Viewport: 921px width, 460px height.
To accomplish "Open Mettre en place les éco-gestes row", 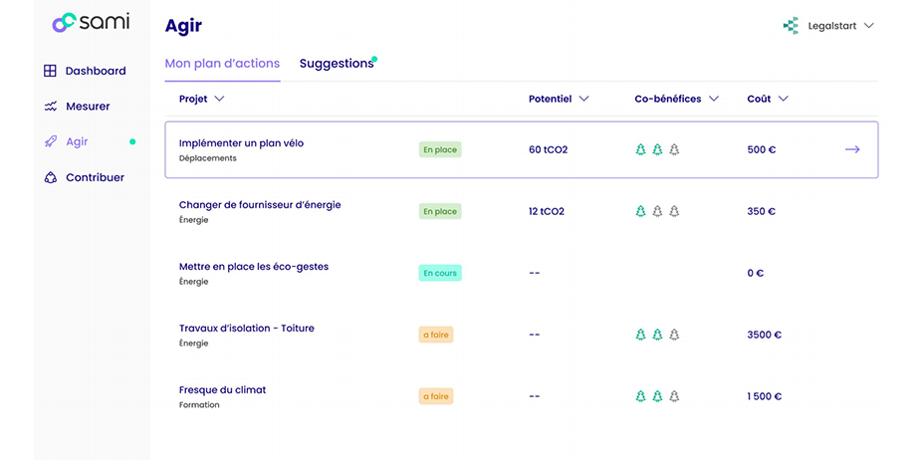I will point(253,267).
